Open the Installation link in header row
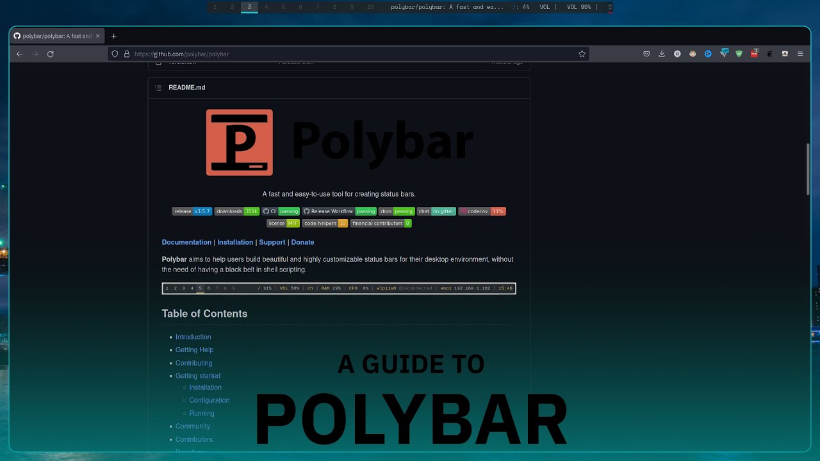 (x=235, y=242)
